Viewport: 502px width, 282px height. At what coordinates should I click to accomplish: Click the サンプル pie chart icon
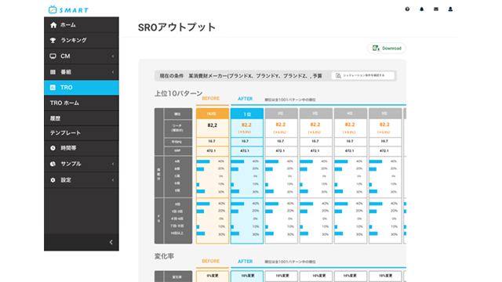(x=53, y=164)
